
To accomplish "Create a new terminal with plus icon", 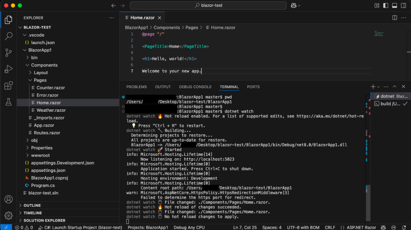I will pos(373,87).
